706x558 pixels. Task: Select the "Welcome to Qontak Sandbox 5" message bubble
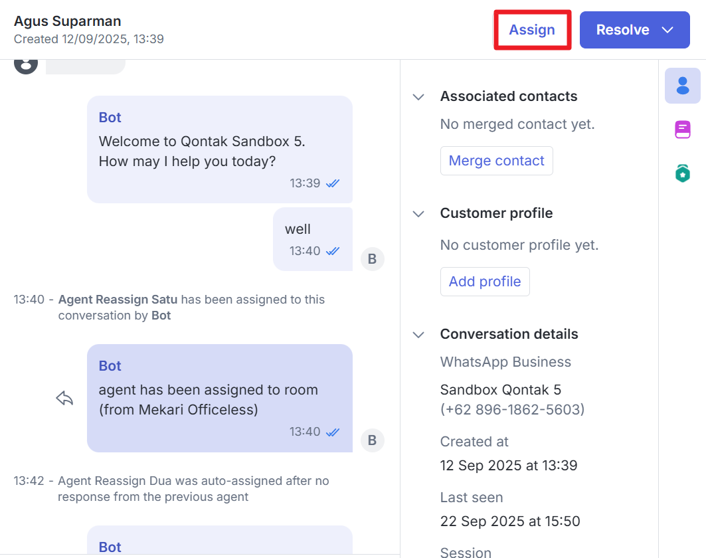tap(219, 149)
